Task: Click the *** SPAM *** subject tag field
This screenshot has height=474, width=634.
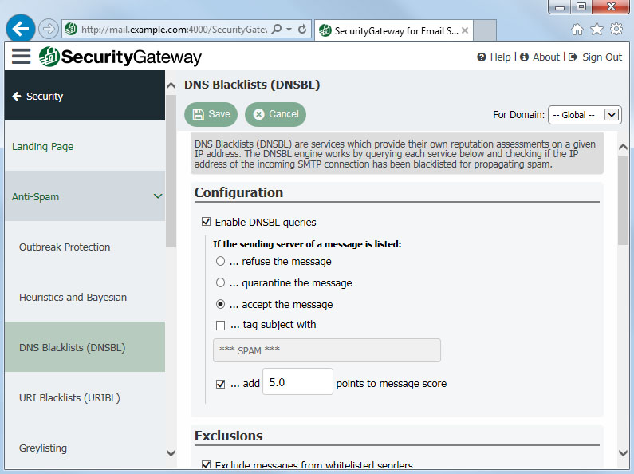Action: pos(327,350)
